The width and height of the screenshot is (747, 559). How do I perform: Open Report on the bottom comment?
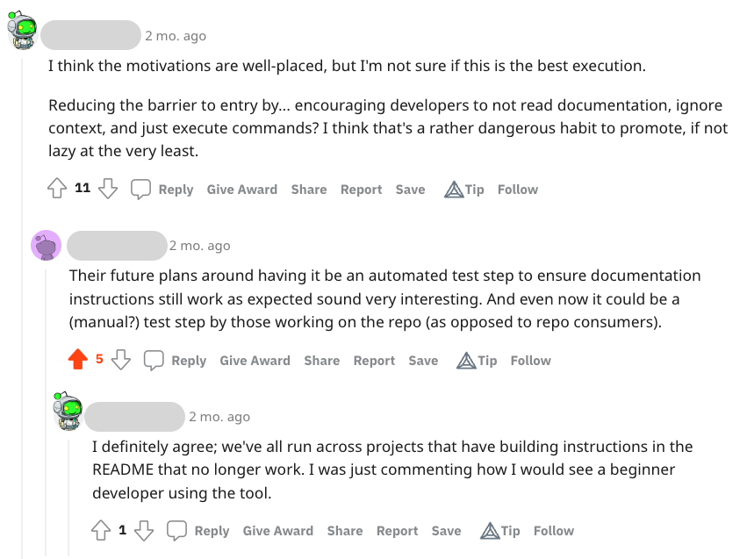pos(397,530)
